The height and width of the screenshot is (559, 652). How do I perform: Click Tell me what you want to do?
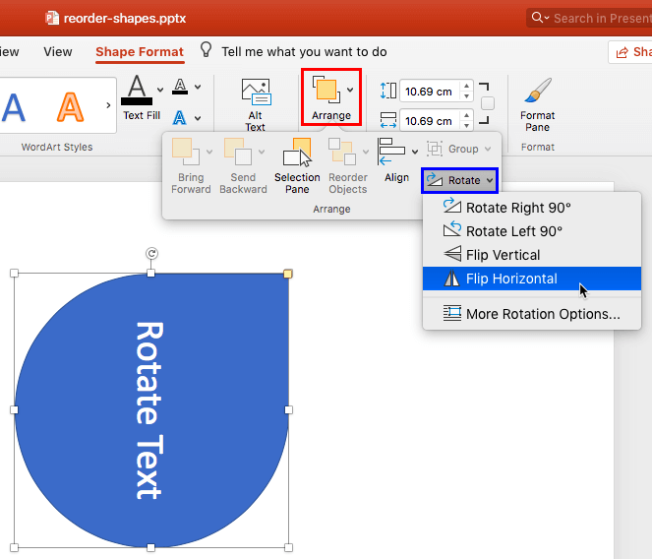[x=304, y=51]
